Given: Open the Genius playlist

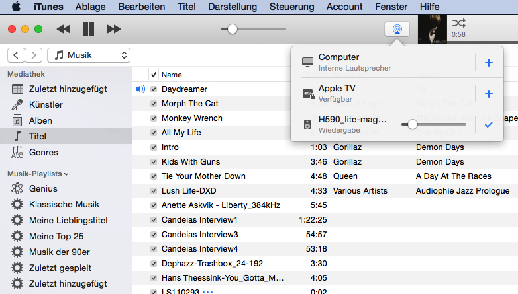Looking at the screenshot, I should click(x=66, y=188).
